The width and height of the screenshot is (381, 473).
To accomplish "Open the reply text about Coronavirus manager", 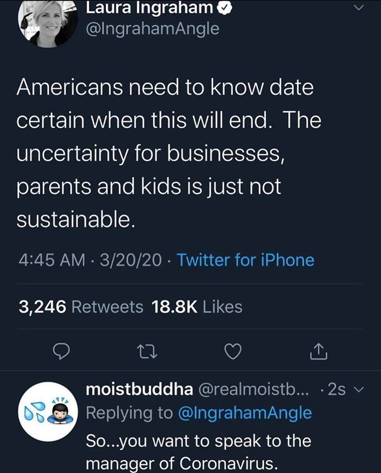I will tap(199, 452).
